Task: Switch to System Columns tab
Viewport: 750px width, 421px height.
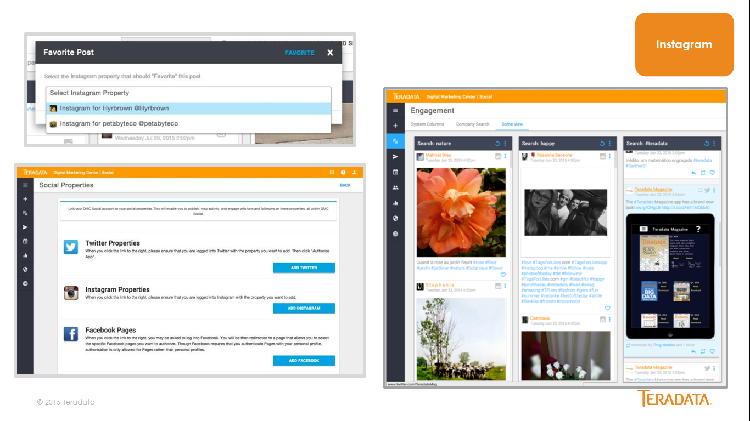Action: click(427, 124)
